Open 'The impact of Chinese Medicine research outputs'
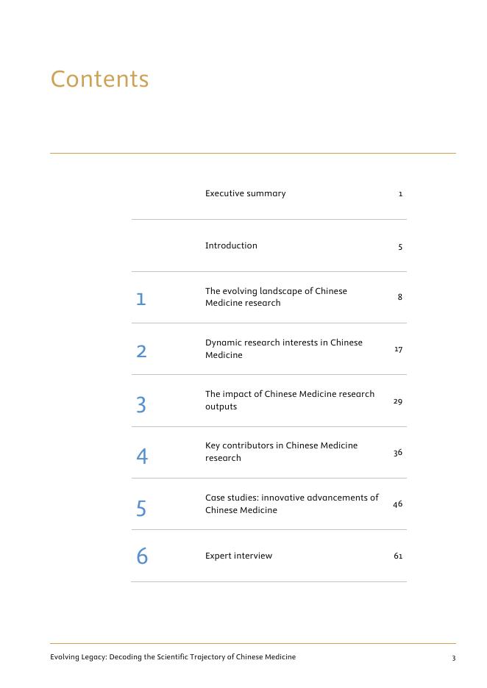Viewport: 487px width, 688px height. pos(289,401)
